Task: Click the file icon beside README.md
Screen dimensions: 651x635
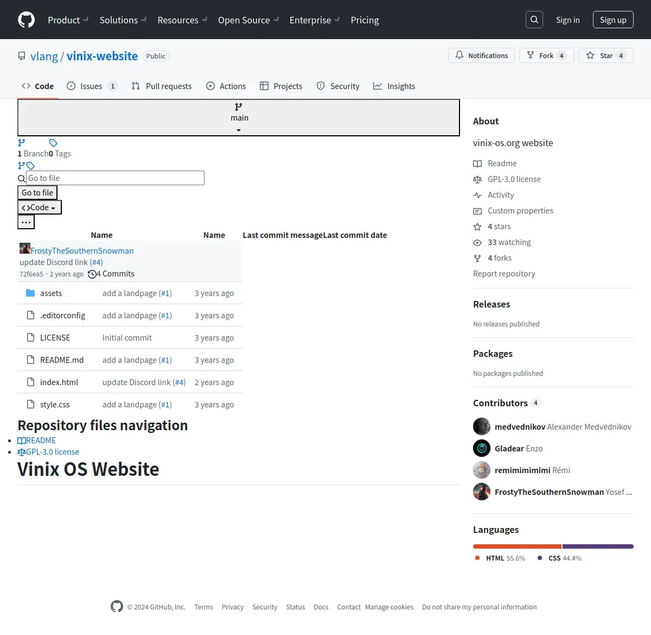Action: point(31,360)
